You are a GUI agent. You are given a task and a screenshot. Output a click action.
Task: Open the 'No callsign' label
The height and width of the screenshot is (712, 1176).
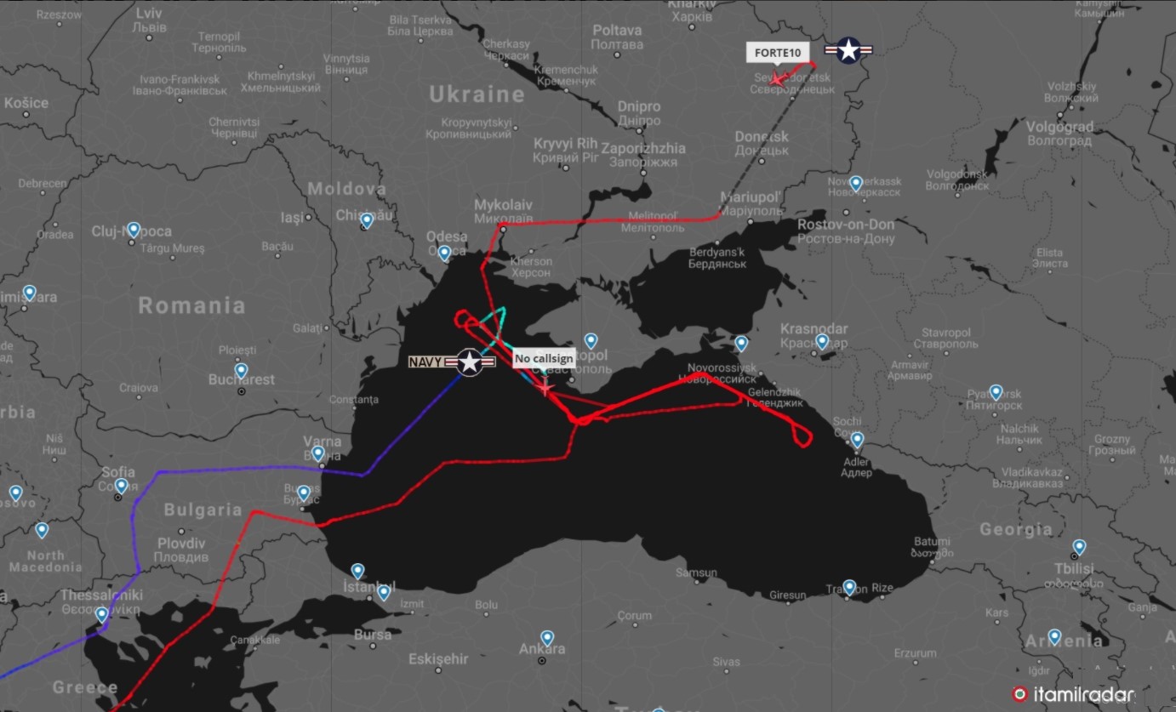point(544,359)
